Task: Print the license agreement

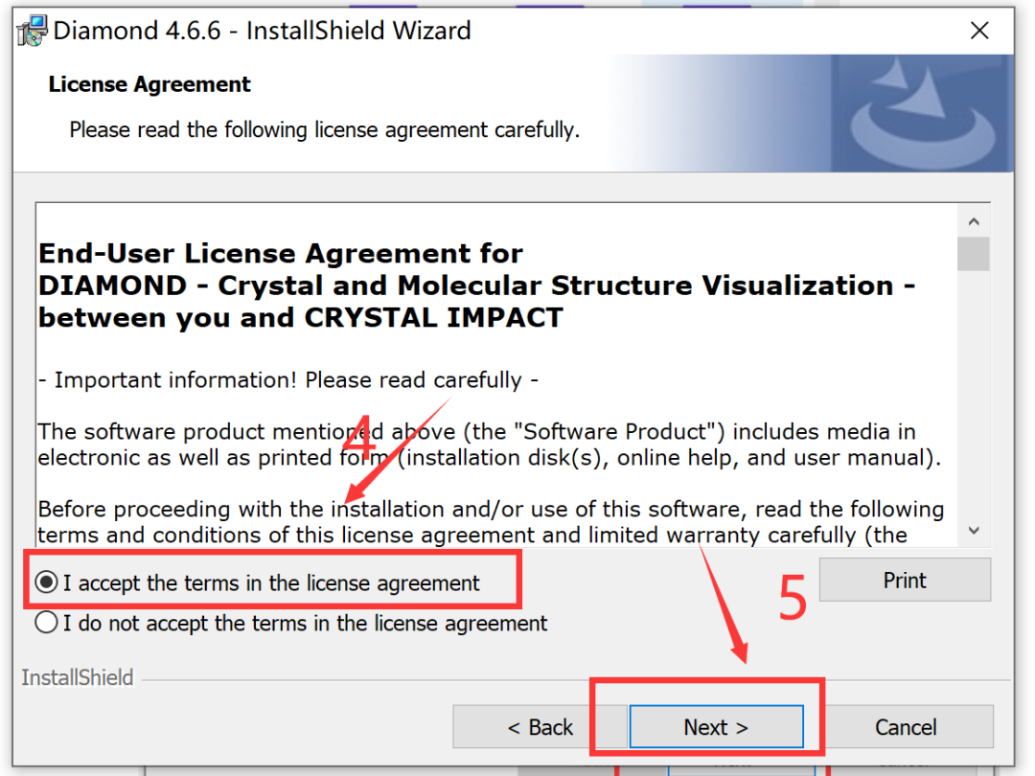Action: 904,581
